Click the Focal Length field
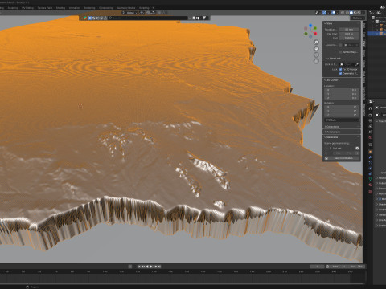386x289 pixels. pyautogui.click(x=349, y=30)
